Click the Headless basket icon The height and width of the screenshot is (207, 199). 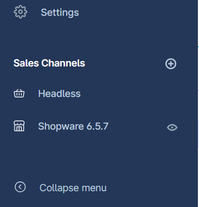(19, 94)
